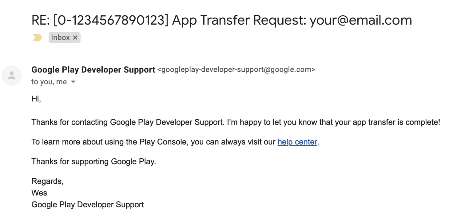The width and height of the screenshot is (449, 214).
Task: Click the sender's profile avatar icon
Action: click(12, 75)
